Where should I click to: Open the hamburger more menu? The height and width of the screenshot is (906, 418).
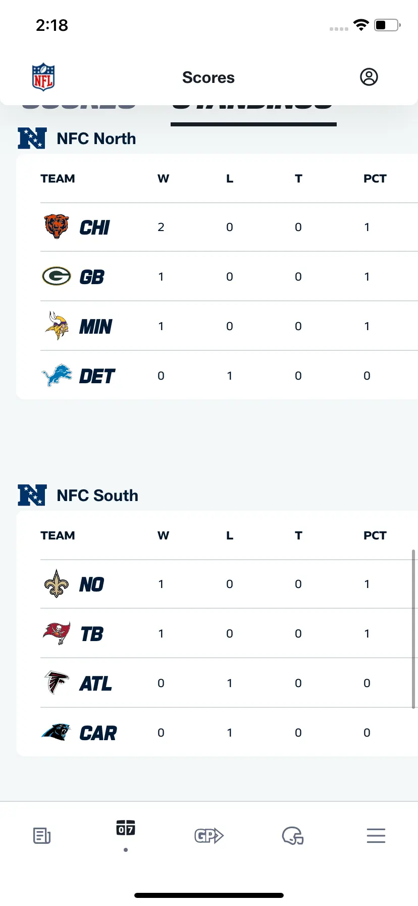click(x=376, y=836)
